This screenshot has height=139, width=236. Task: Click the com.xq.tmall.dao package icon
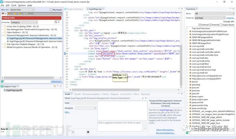[x=190, y=58]
